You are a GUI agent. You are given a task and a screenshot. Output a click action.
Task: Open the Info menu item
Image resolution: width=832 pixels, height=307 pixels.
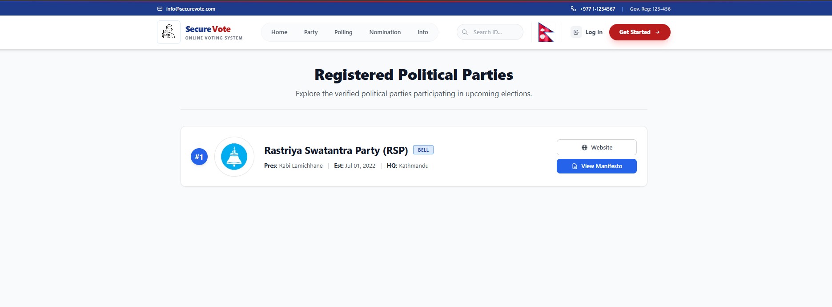422,32
